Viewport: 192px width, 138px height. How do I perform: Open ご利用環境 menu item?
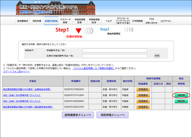(137, 21)
